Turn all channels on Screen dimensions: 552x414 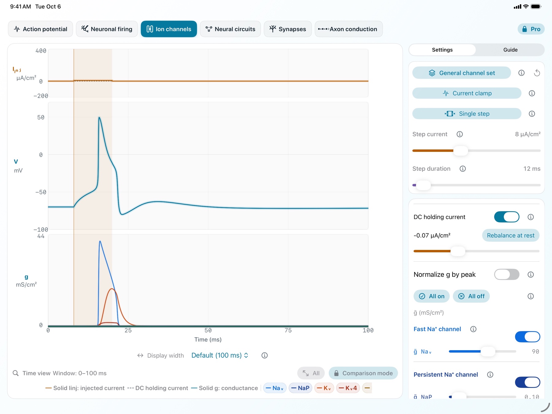coord(431,296)
